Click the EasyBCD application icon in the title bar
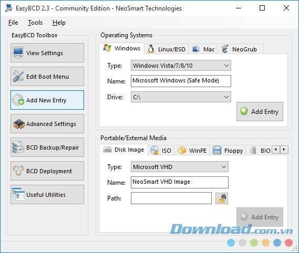This screenshot has height=253, width=299. (8, 8)
